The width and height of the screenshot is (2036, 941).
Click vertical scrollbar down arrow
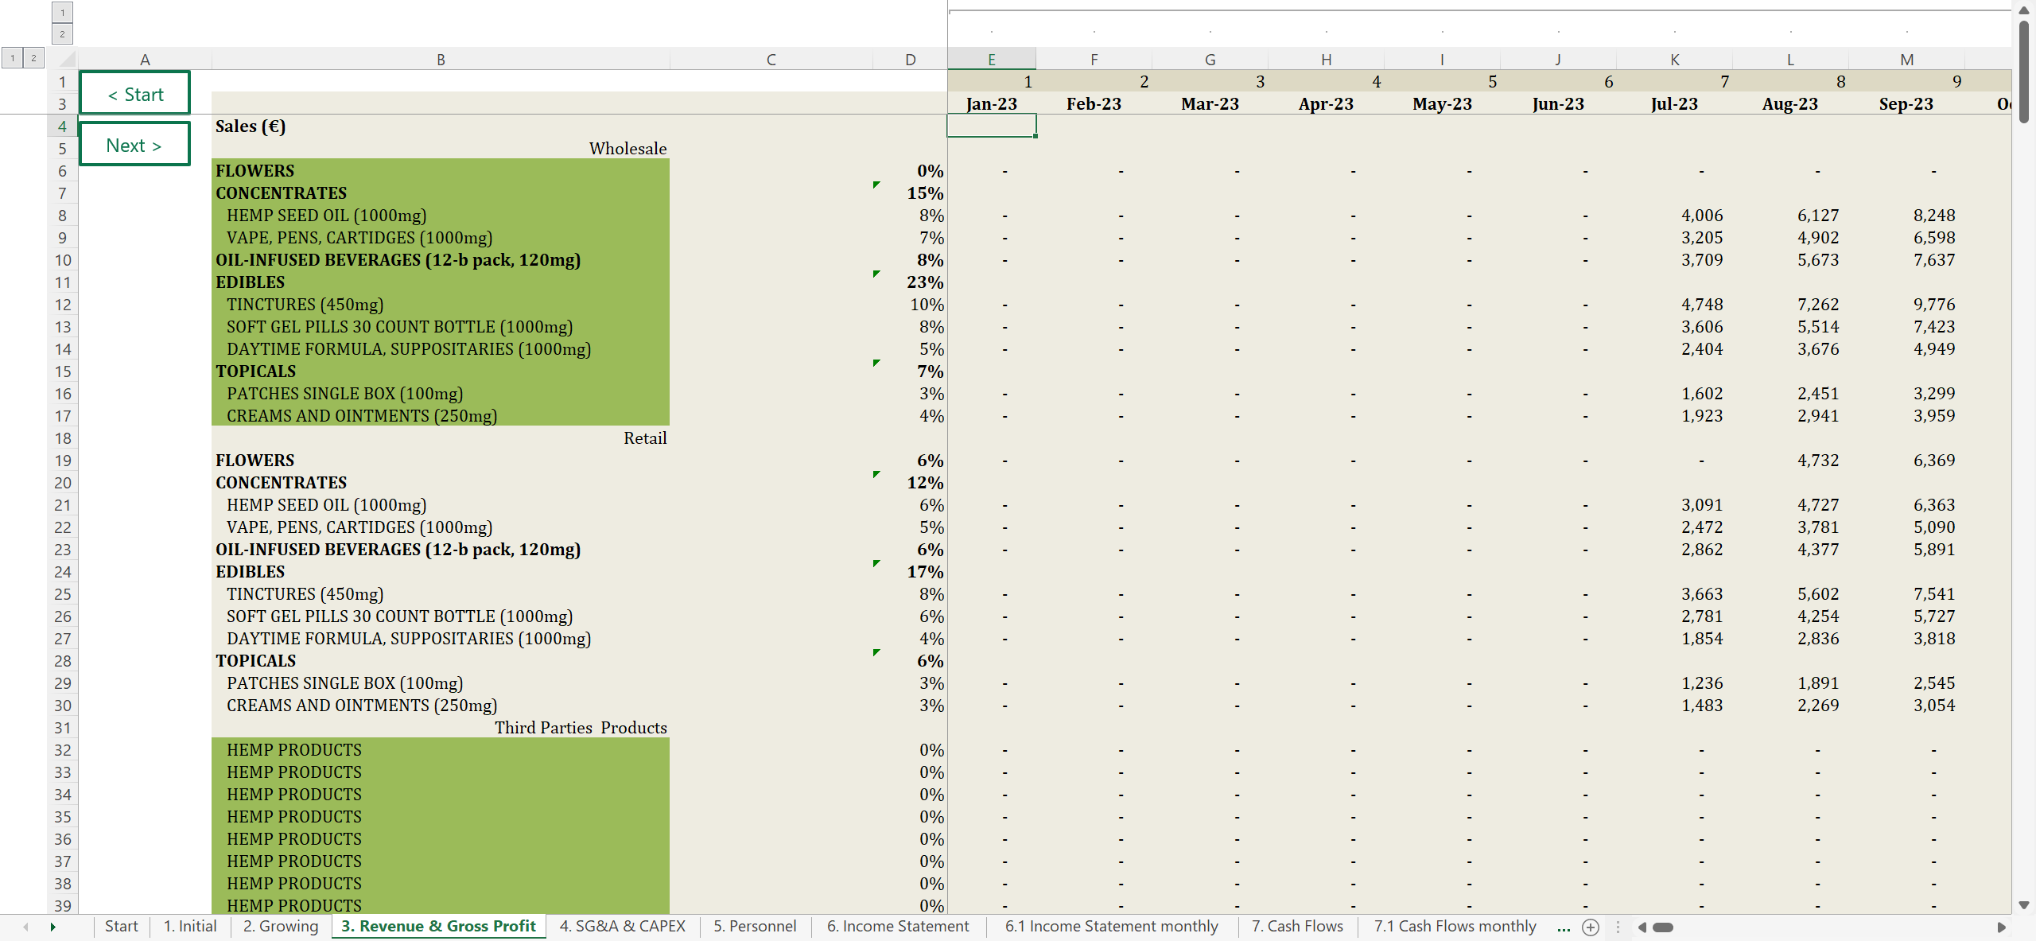[x=2023, y=905]
